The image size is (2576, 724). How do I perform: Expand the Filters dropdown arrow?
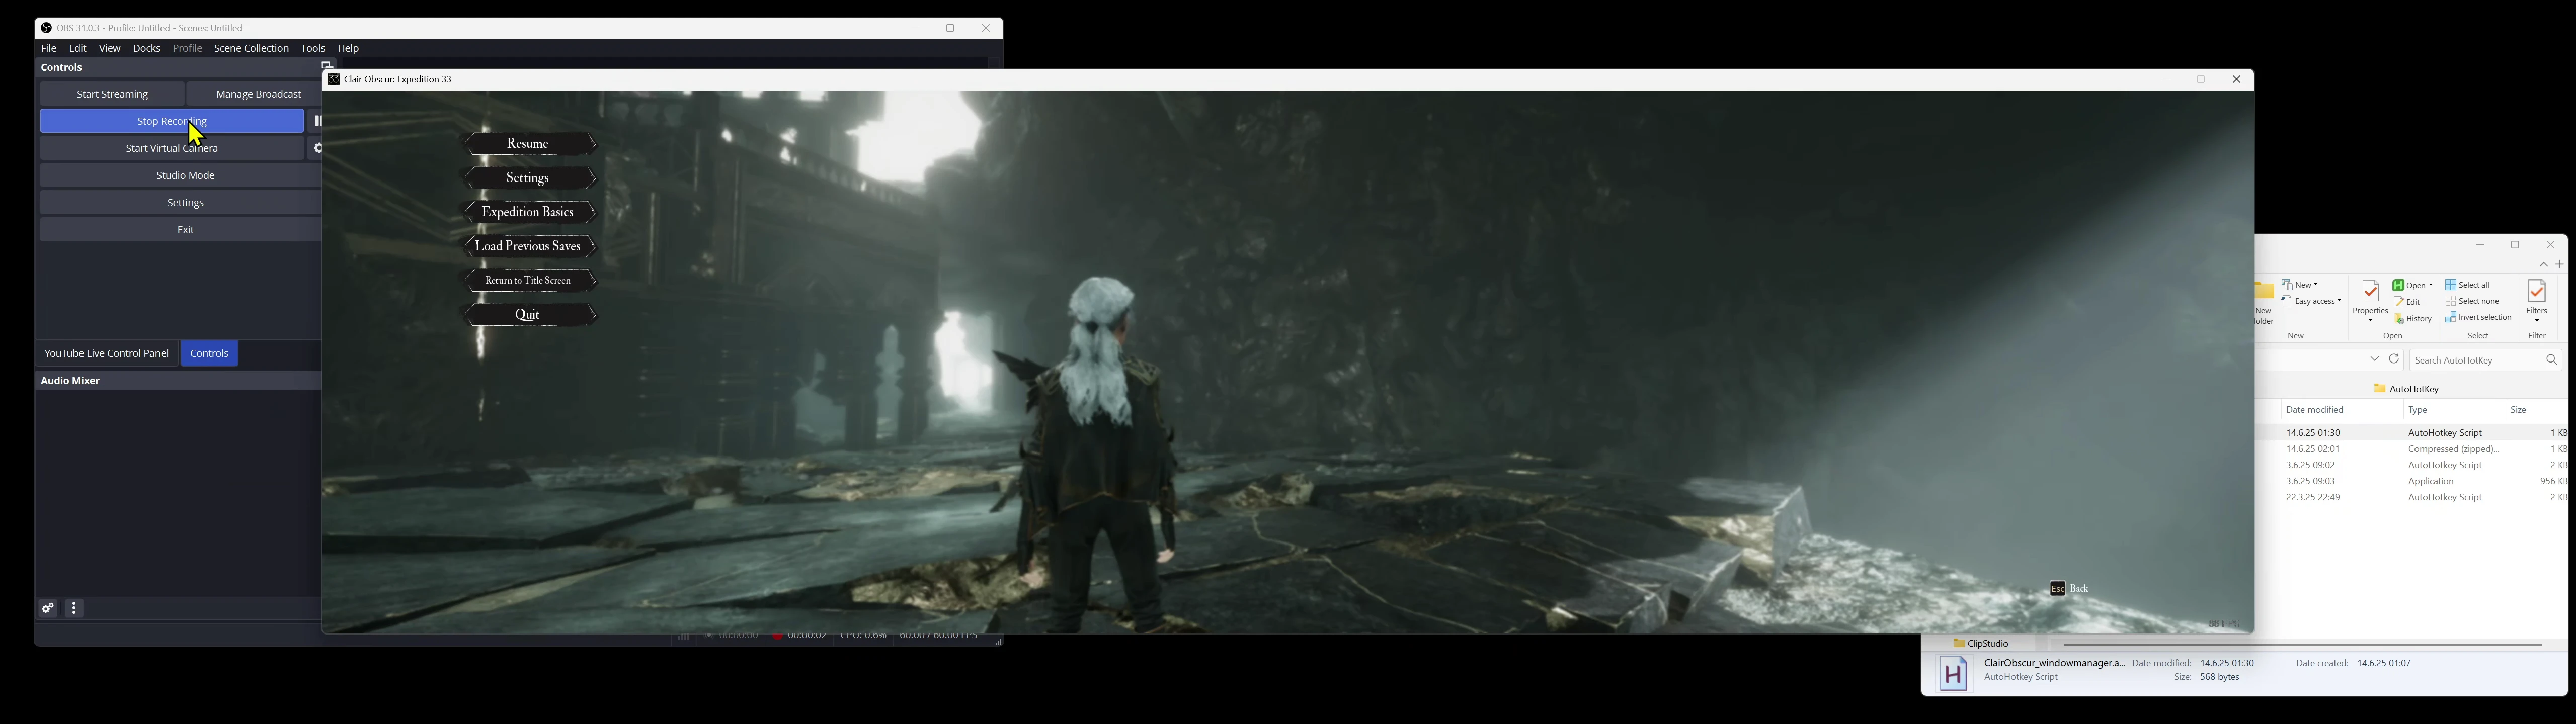click(x=2537, y=321)
